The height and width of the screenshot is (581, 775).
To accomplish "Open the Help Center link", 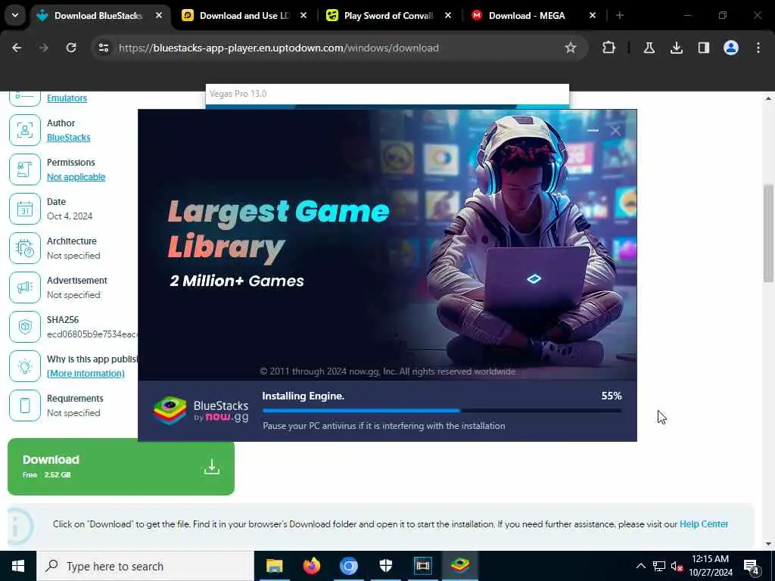I will click(x=703, y=524).
